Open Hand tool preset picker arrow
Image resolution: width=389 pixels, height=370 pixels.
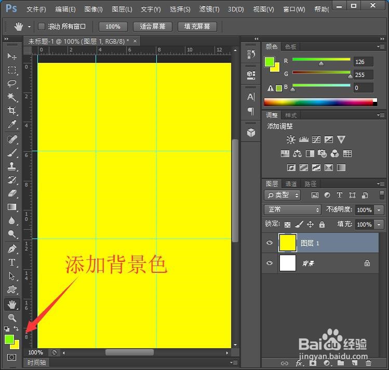29,27
